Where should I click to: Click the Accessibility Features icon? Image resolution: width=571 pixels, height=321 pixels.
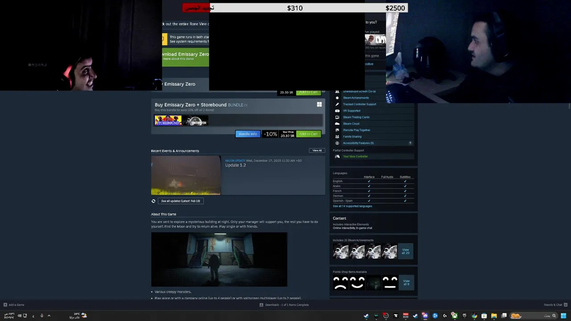click(337, 143)
